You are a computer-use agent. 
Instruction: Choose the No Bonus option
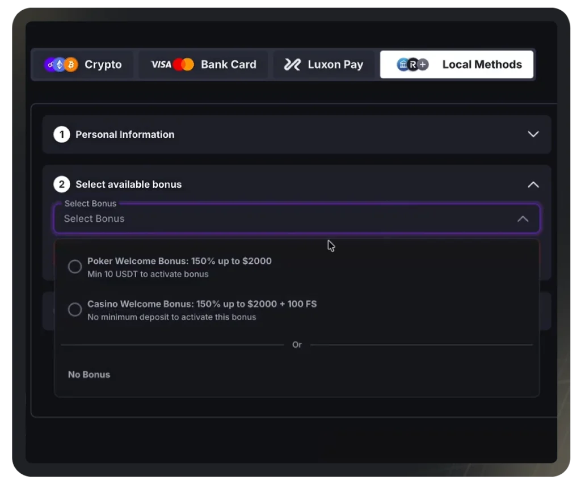click(x=89, y=374)
